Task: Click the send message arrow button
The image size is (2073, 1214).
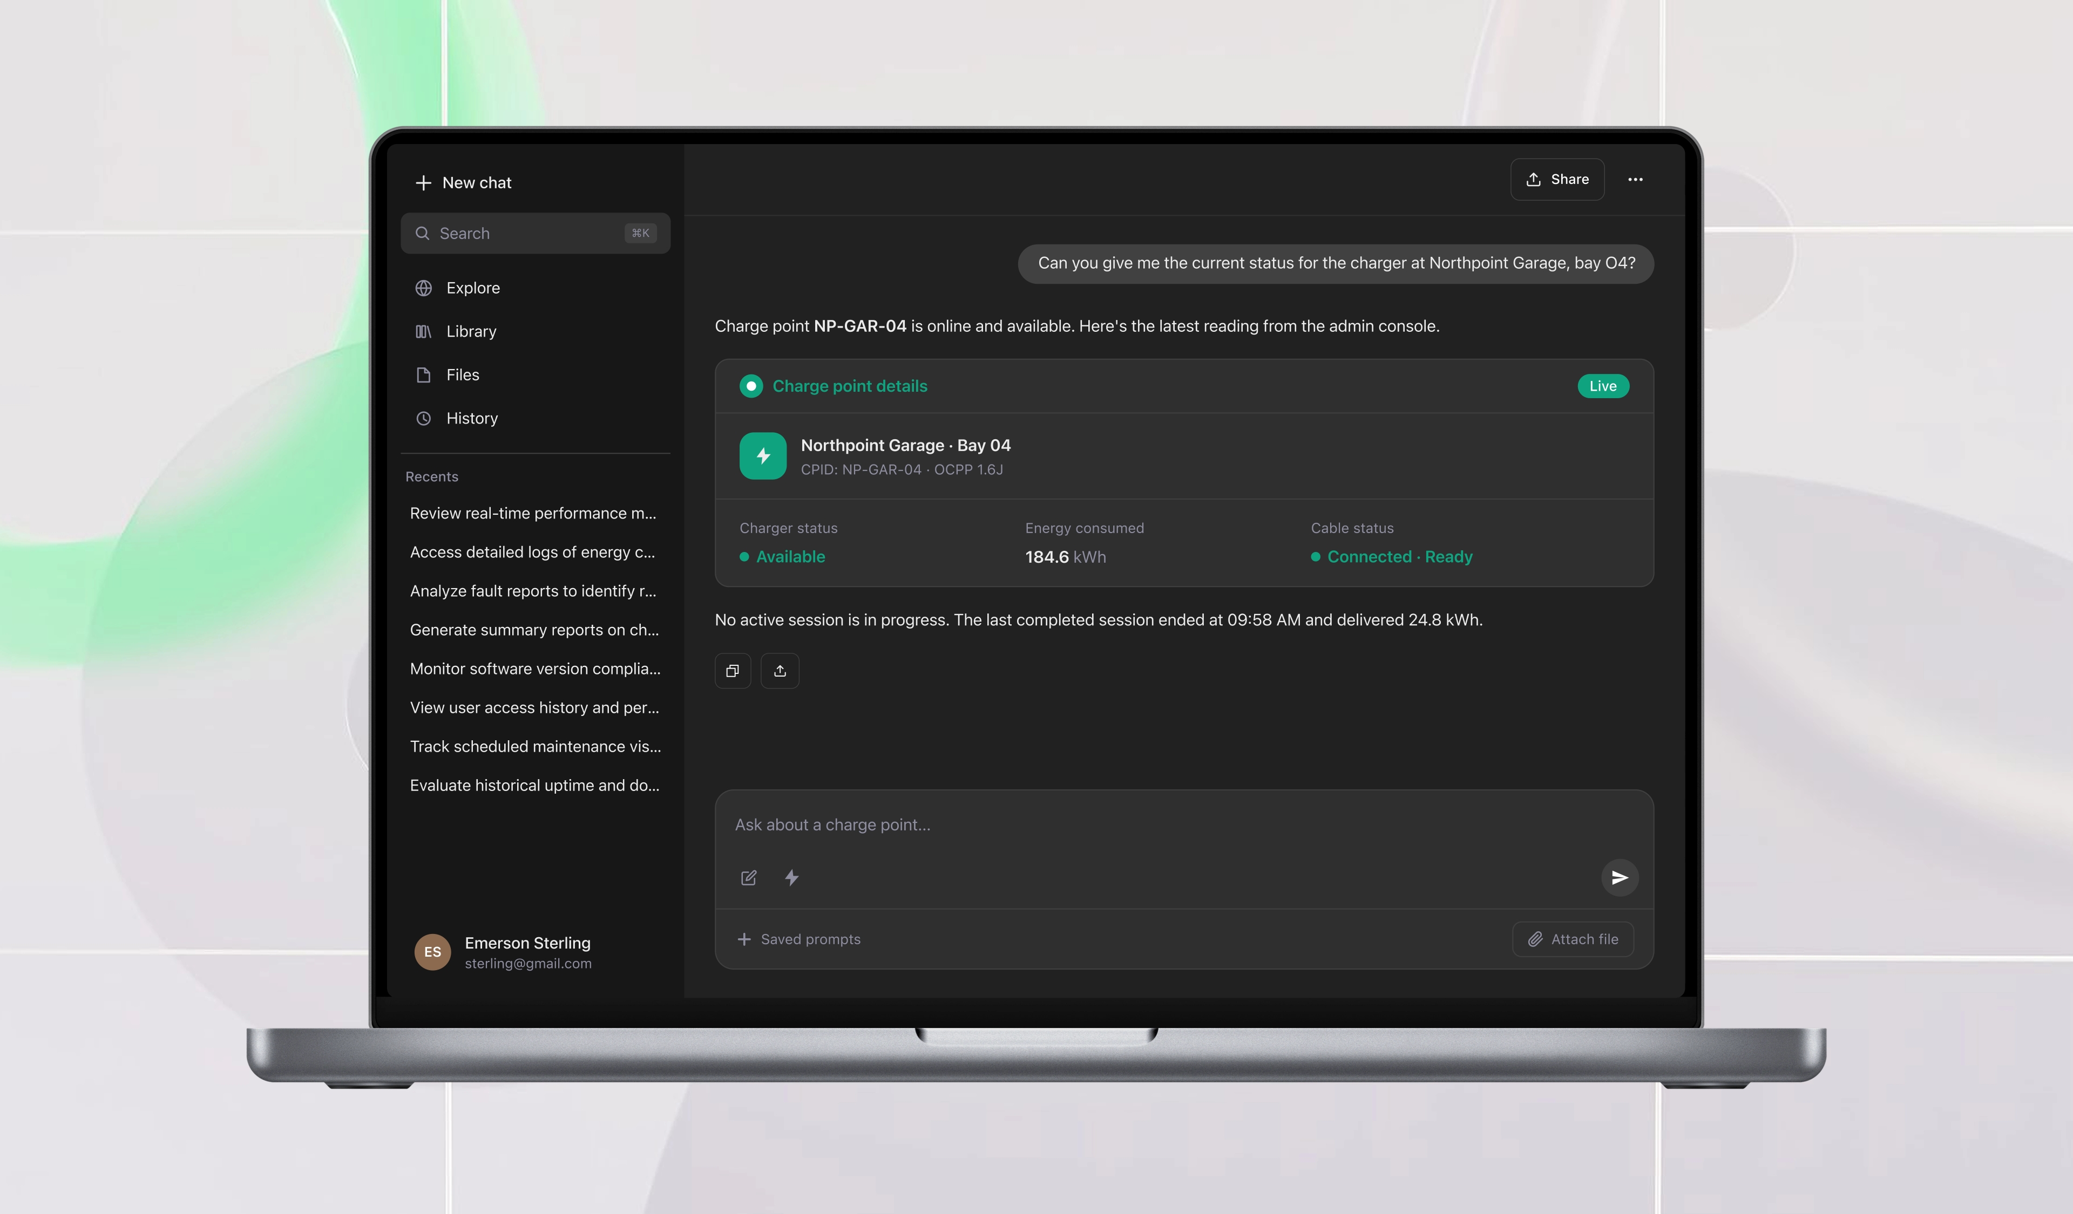Action: pyautogui.click(x=1620, y=878)
